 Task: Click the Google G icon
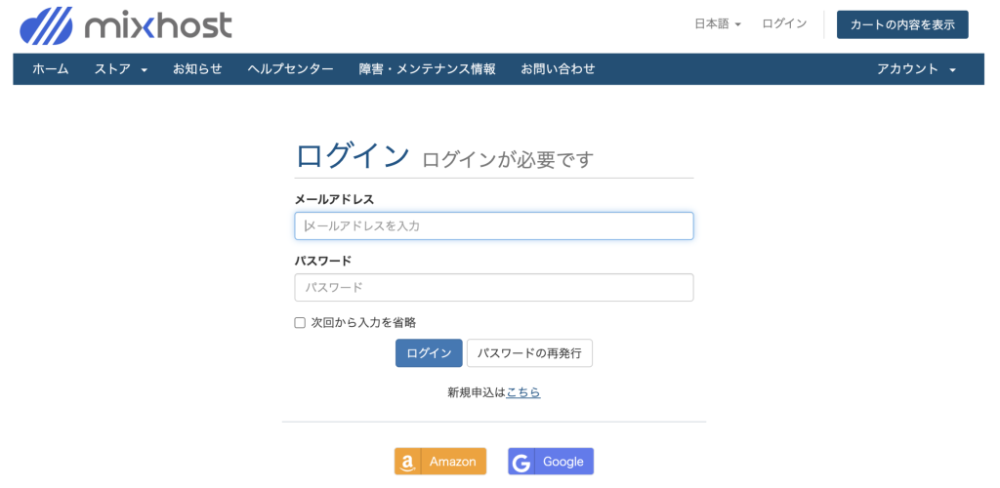click(521, 462)
